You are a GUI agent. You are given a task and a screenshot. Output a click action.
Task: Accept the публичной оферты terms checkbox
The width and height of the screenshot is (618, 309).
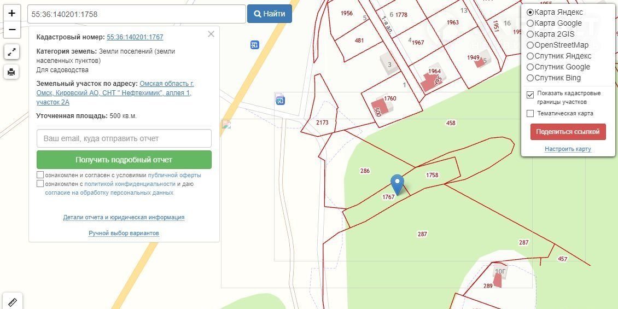pos(40,175)
